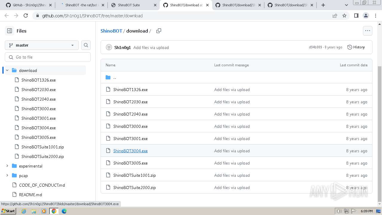This screenshot has width=382, height=215.
Task: Open a new browser tab
Action: [323, 5]
